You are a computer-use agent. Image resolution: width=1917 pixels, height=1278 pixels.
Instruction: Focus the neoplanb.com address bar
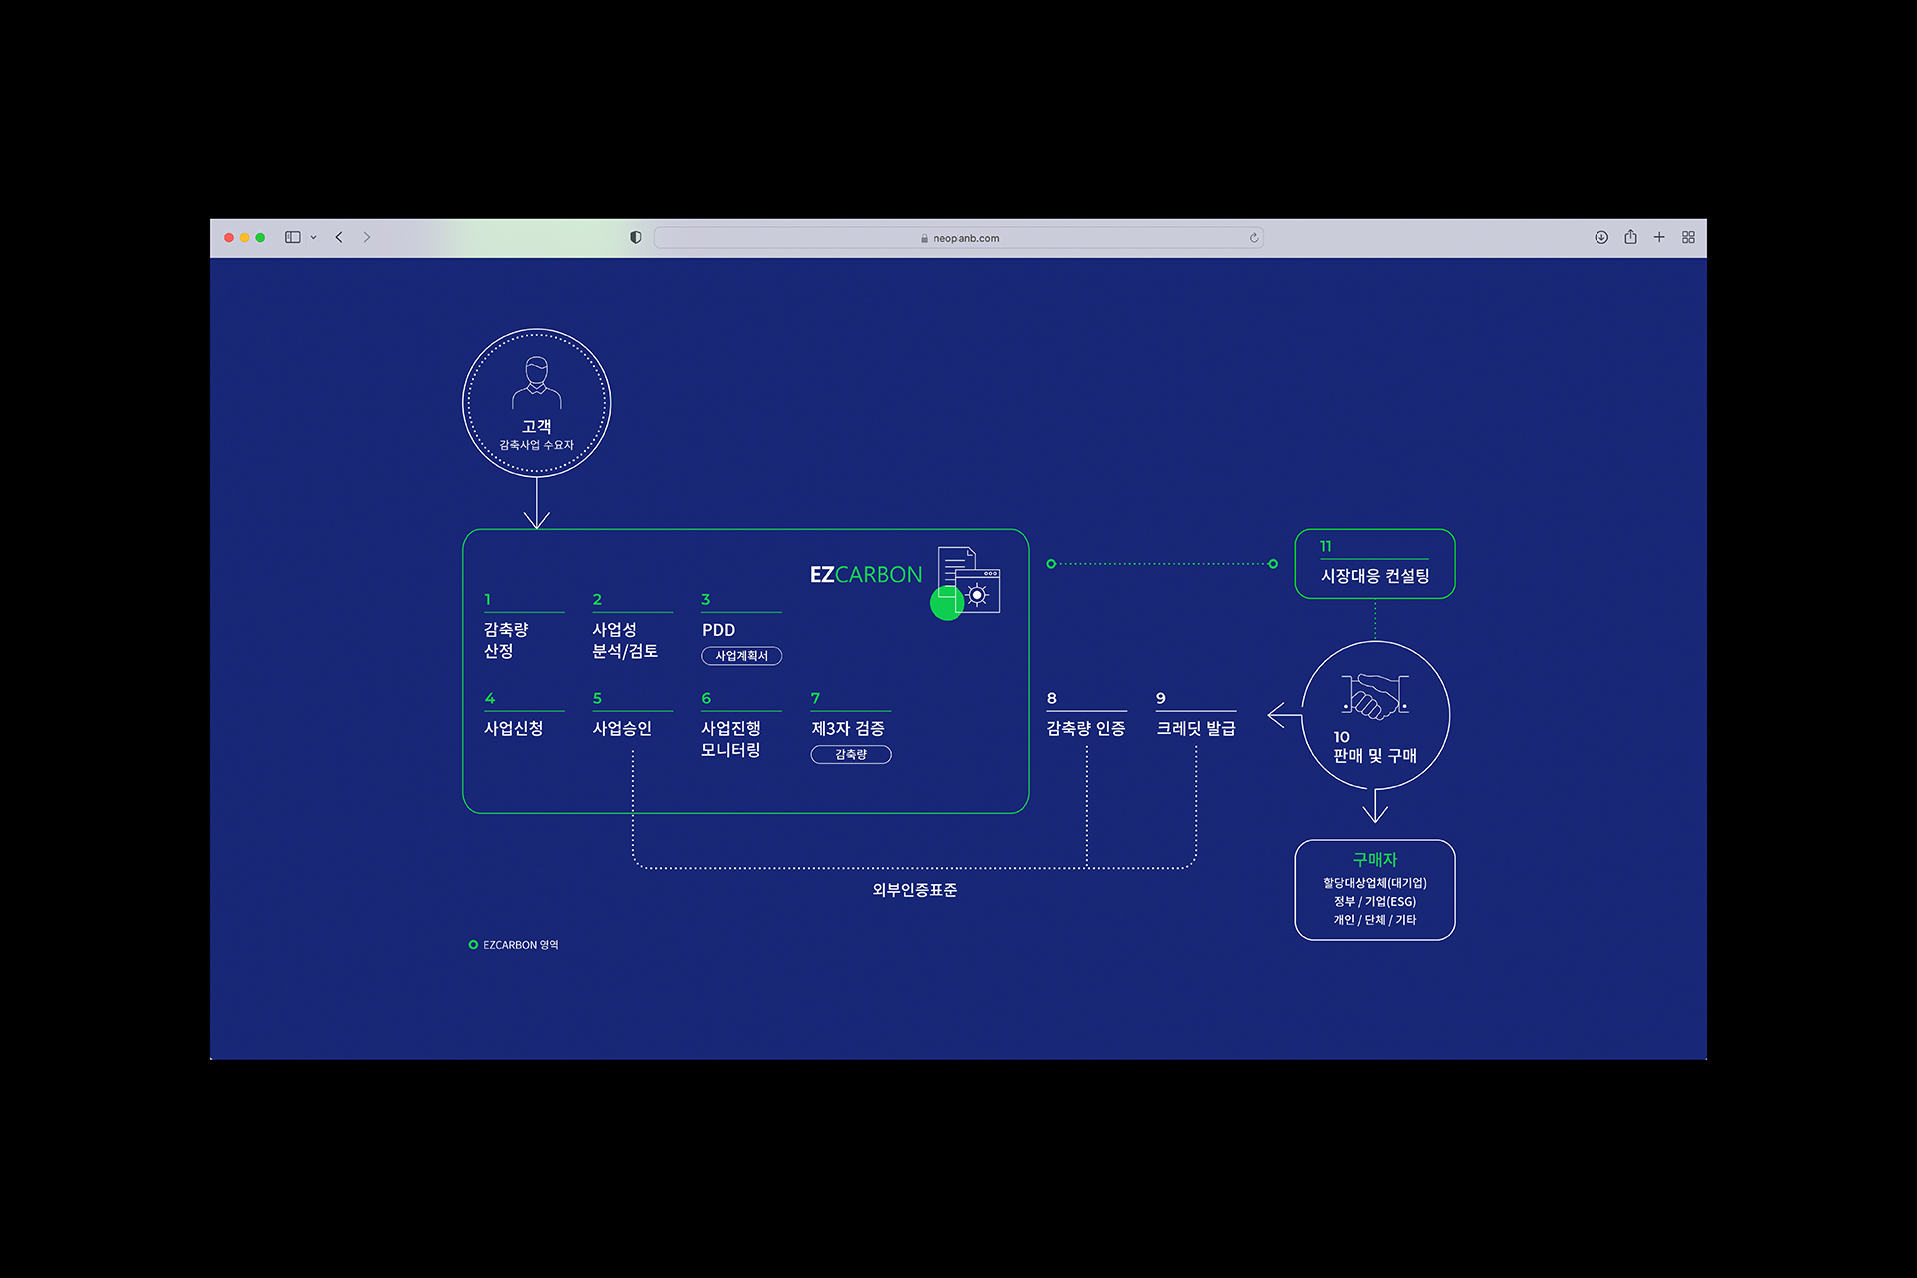point(958,238)
